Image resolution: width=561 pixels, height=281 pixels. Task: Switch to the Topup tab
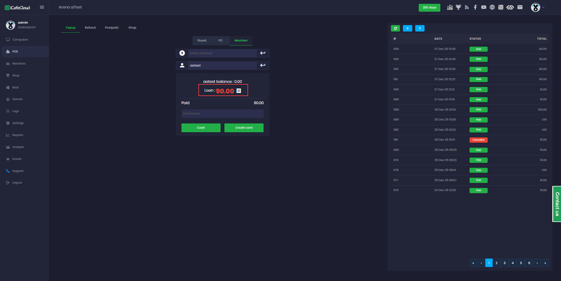tap(71, 28)
